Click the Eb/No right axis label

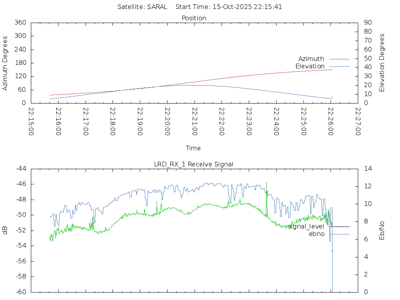click(x=382, y=230)
